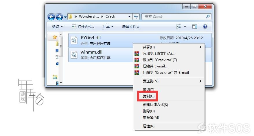This screenshot has width=254, height=136.
Task: Click the change view icon
Action: (178, 27)
